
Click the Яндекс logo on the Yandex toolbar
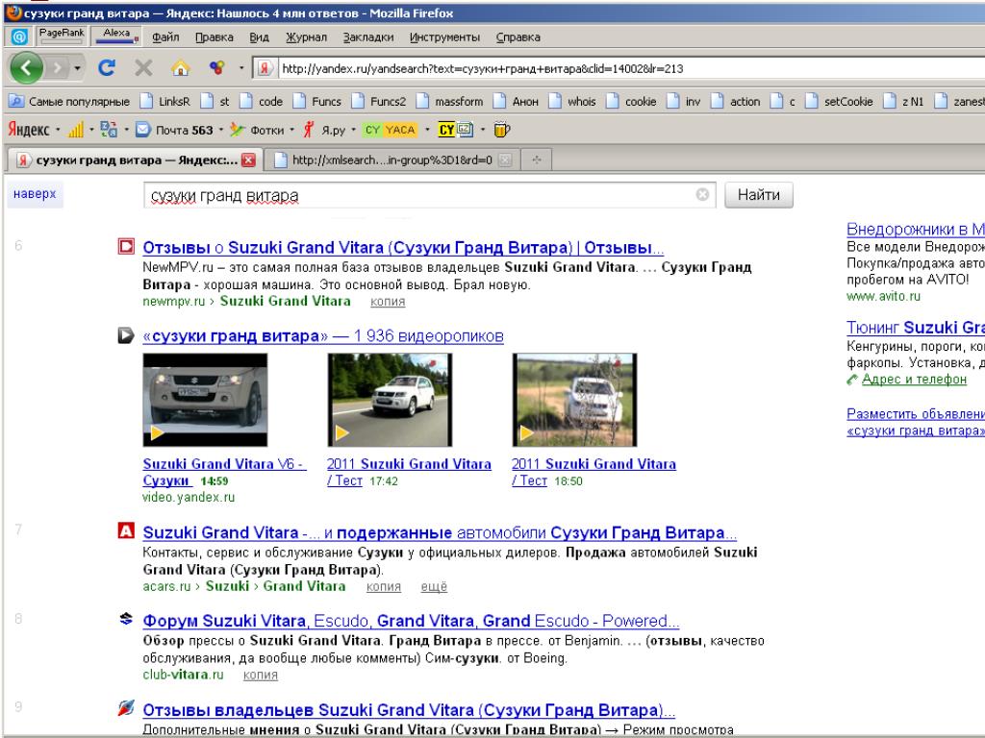tap(28, 130)
